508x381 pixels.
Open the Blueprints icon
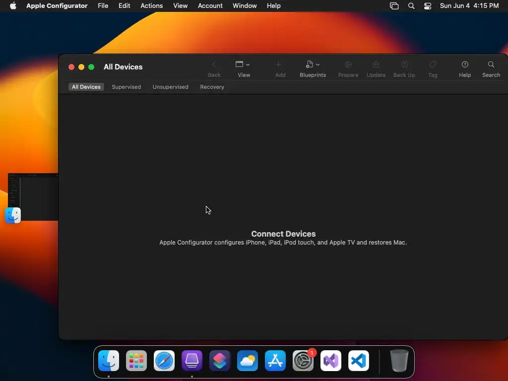point(310,64)
